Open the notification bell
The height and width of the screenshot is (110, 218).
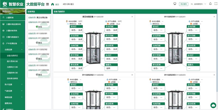[210, 4]
